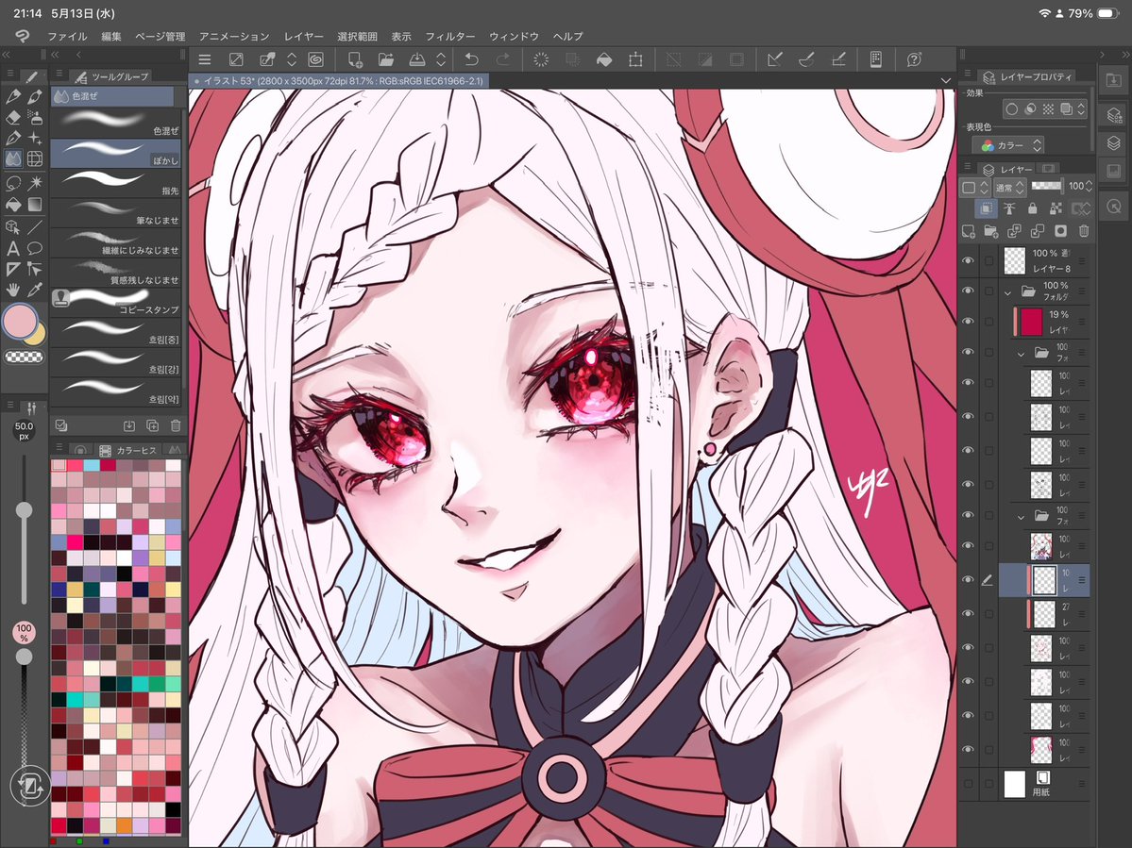Tick the checkbox beside レイヤー8 layer
The width and height of the screenshot is (1132, 848).
(989, 261)
